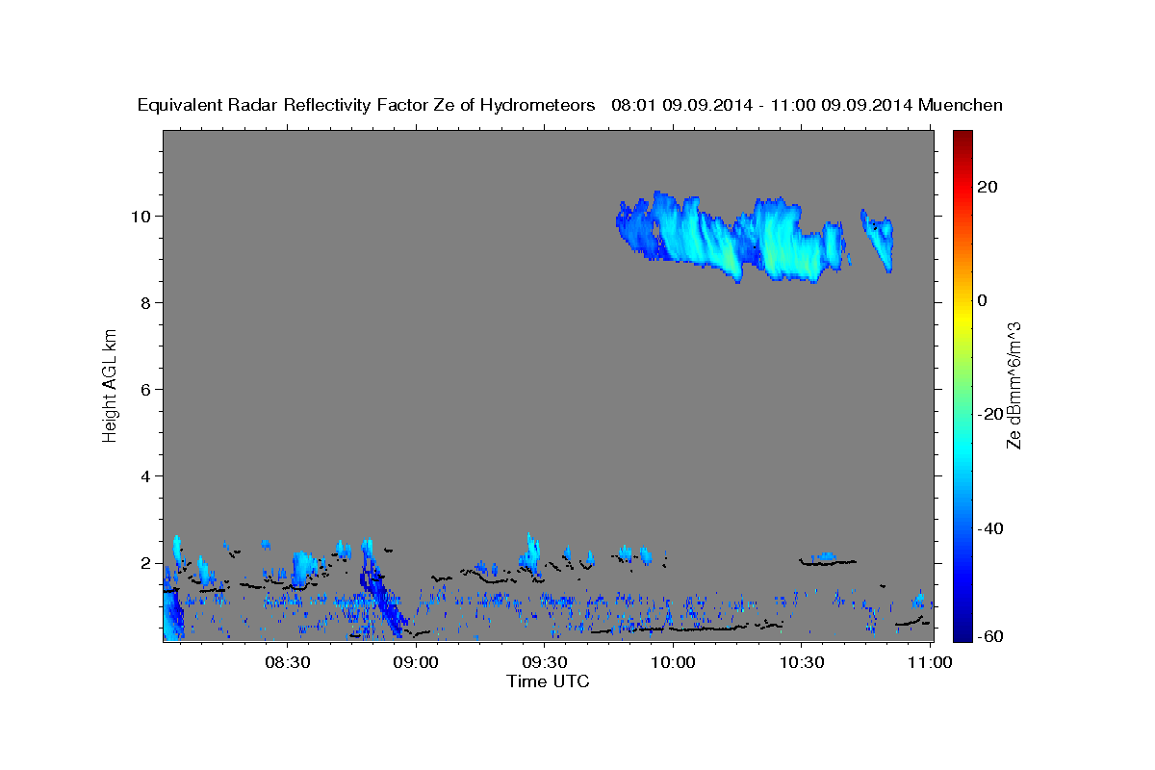Click the height tick label '2'
The image size is (1155, 770).
pyautogui.click(x=145, y=563)
